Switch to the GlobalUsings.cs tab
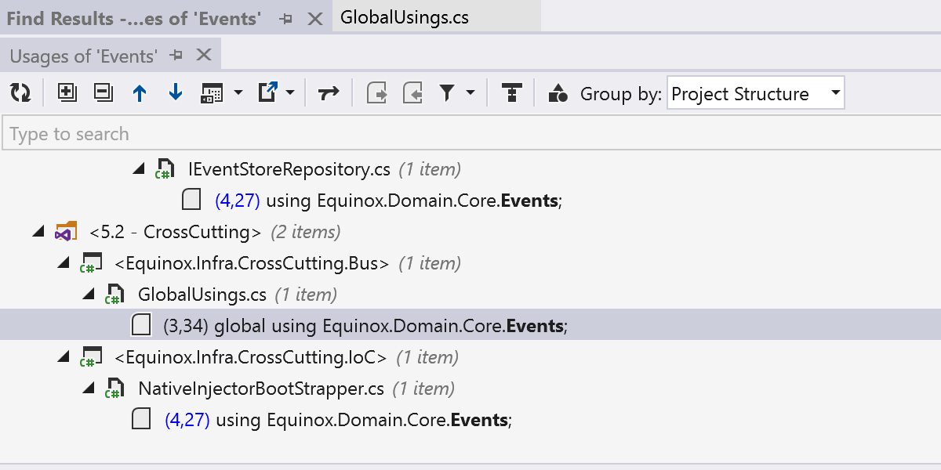 tap(405, 17)
